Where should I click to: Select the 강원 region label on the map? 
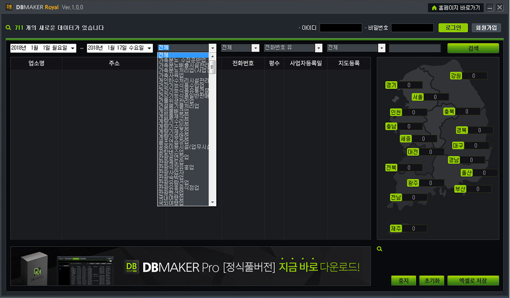[455, 76]
